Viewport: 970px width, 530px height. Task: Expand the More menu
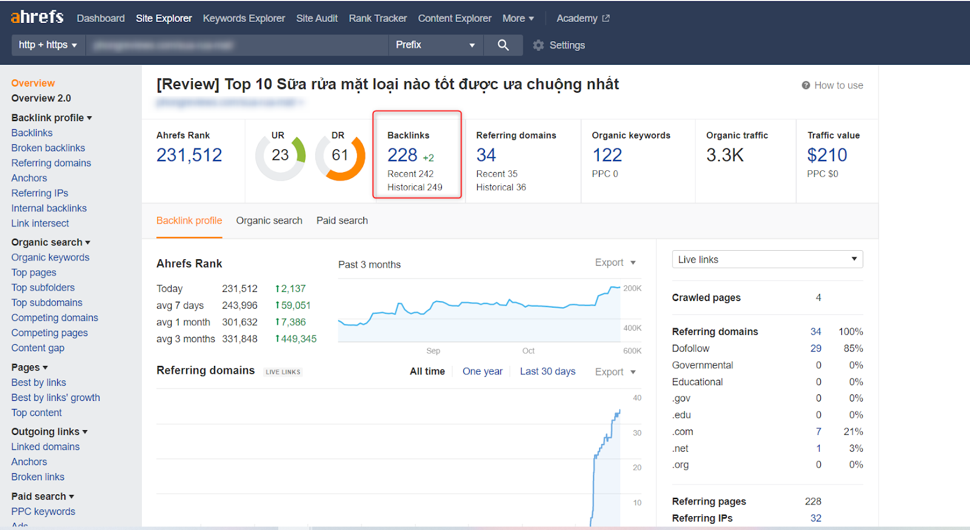tap(518, 18)
